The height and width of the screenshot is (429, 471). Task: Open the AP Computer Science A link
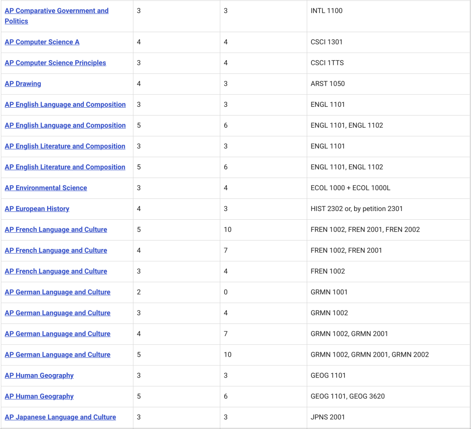[42, 42]
